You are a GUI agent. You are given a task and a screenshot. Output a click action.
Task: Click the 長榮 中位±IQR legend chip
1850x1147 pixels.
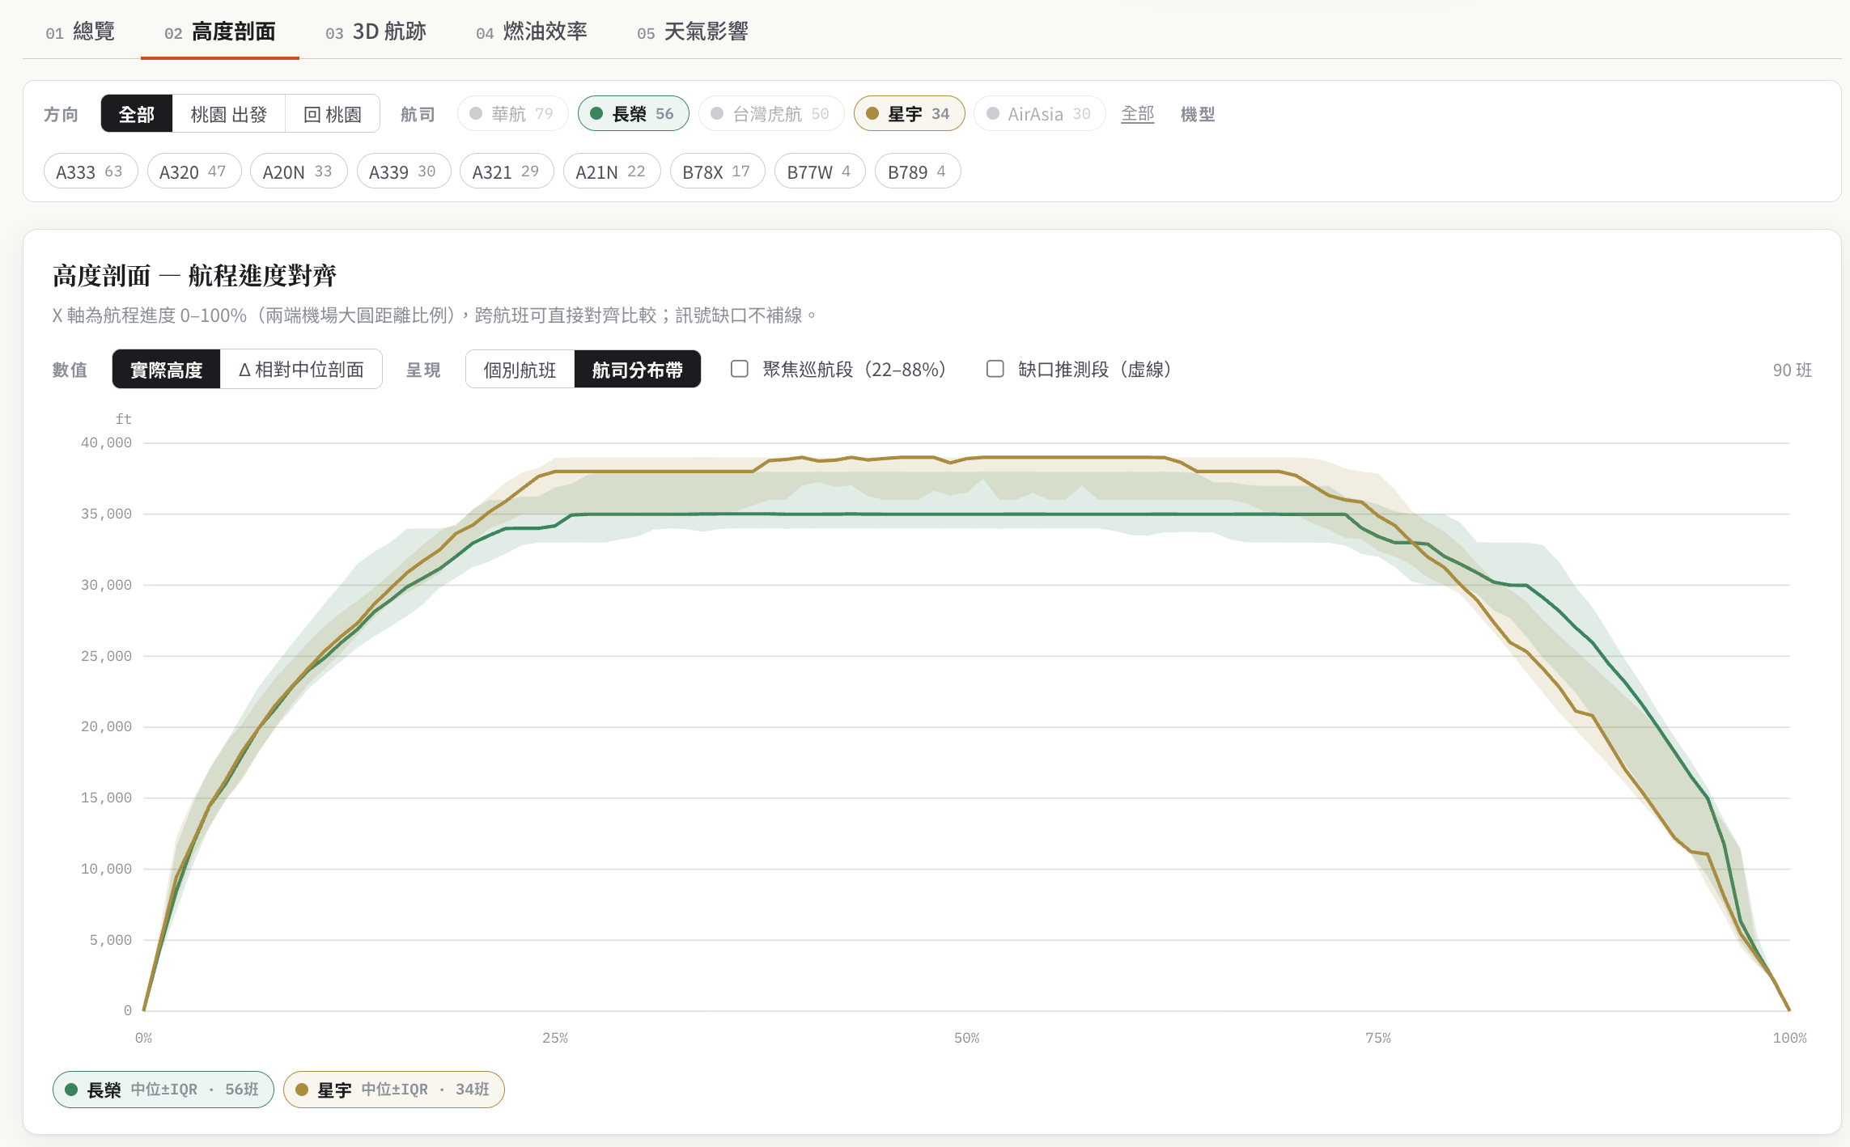[163, 1090]
